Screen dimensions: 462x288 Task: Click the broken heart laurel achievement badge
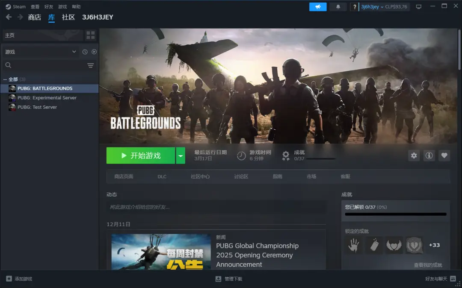414,245
